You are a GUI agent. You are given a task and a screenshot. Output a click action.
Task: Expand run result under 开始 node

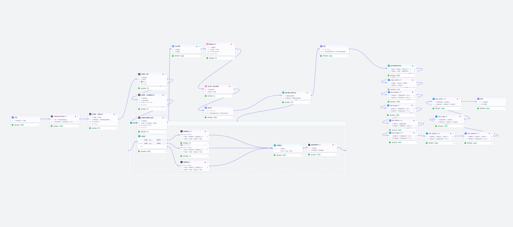point(39,125)
